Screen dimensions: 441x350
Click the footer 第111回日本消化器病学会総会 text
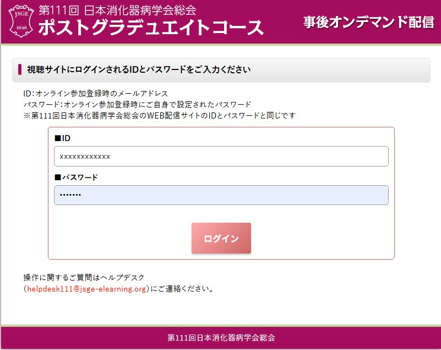click(x=221, y=338)
